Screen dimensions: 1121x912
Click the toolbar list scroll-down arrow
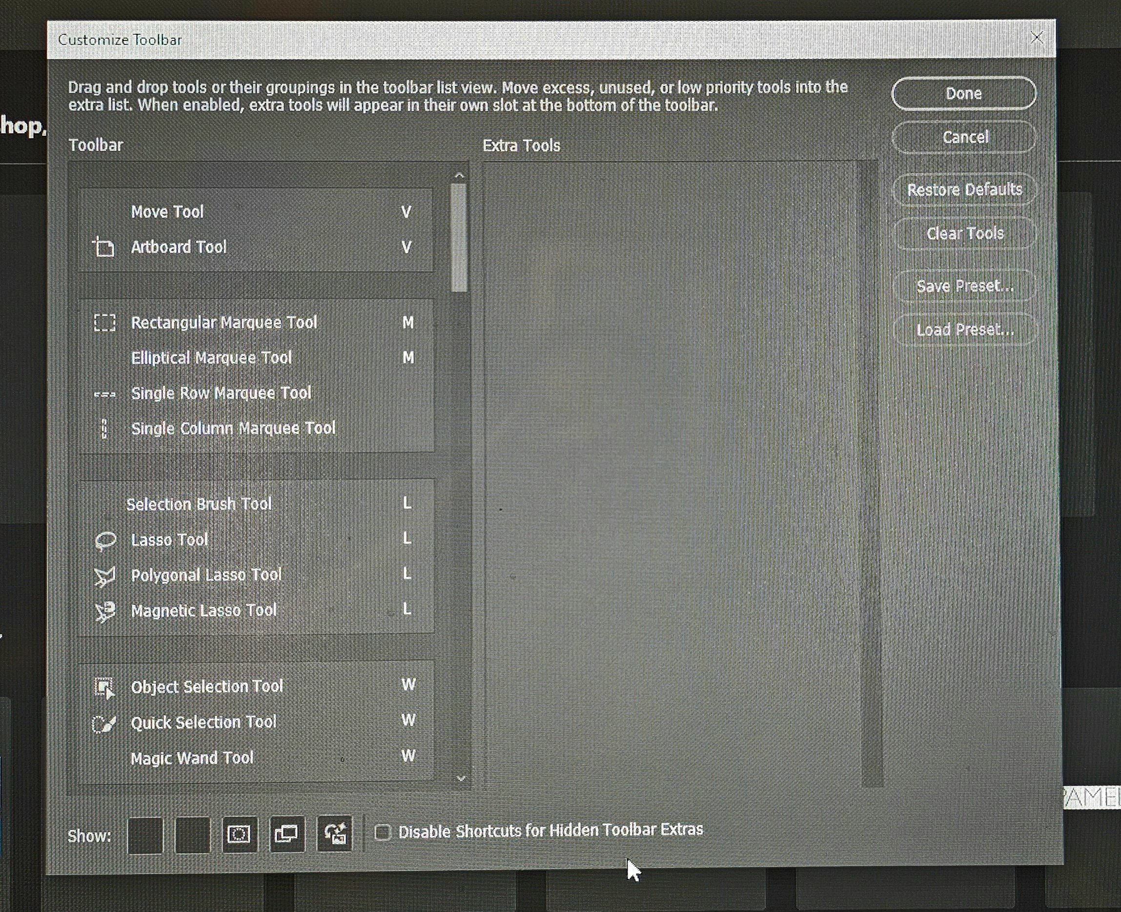point(461,778)
